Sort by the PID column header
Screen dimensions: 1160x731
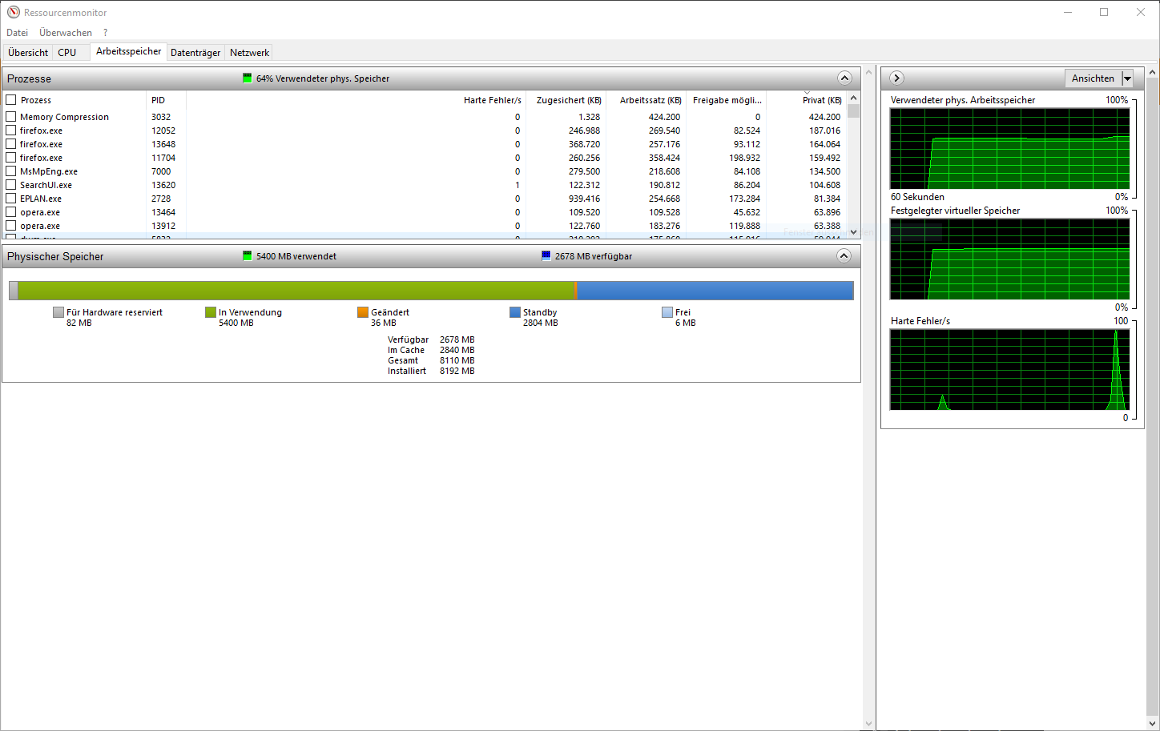[x=167, y=100]
